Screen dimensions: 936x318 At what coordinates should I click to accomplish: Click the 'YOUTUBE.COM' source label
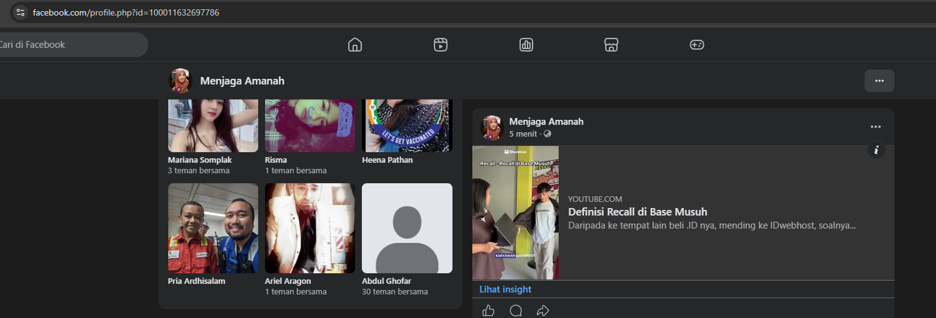[x=595, y=199]
